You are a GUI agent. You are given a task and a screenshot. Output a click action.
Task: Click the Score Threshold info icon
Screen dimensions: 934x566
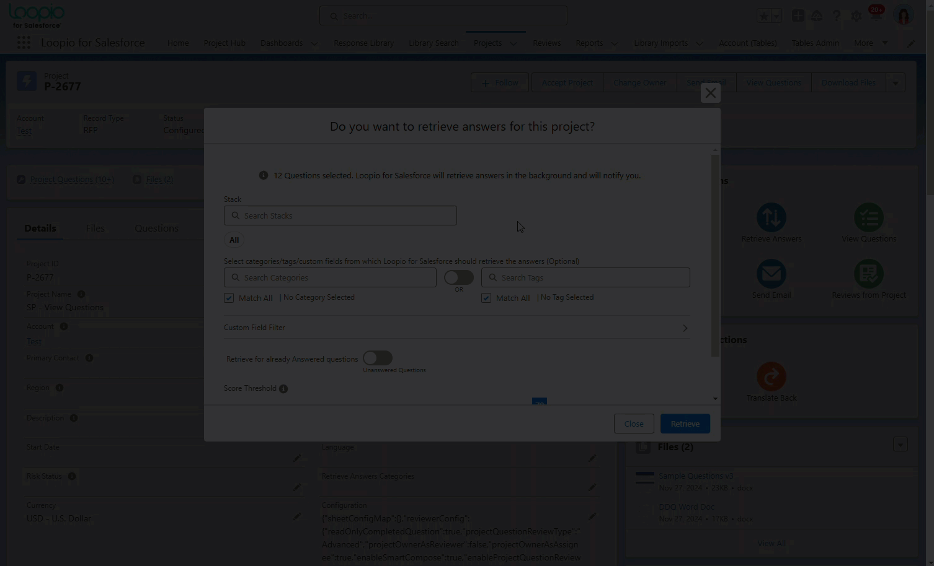pyautogui.click(x=283, y=389)
